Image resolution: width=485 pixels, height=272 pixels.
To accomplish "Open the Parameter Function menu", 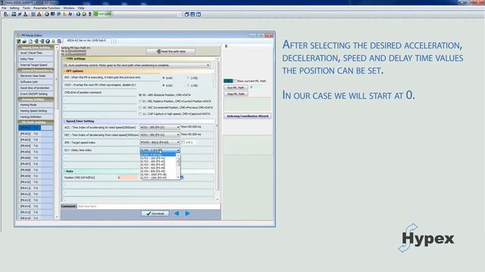I will (47, 8).
